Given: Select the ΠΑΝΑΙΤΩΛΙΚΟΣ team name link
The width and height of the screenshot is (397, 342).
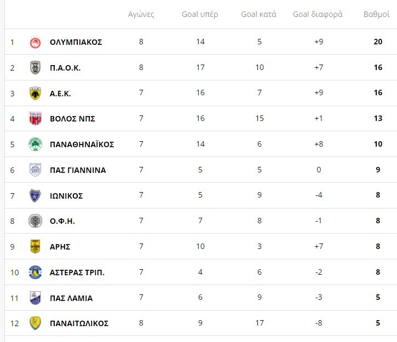Looking at the screenshot, I should pos(79,323).
